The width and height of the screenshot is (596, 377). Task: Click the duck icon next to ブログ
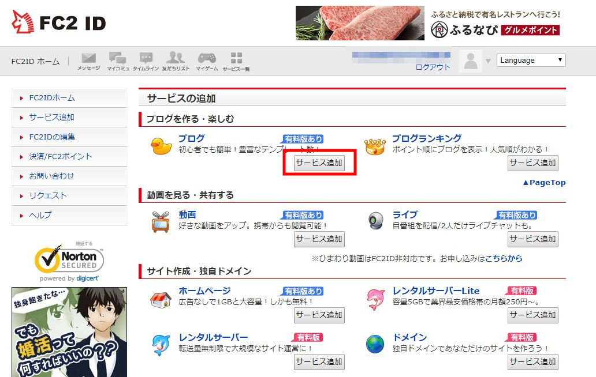(x=161, y=146)
